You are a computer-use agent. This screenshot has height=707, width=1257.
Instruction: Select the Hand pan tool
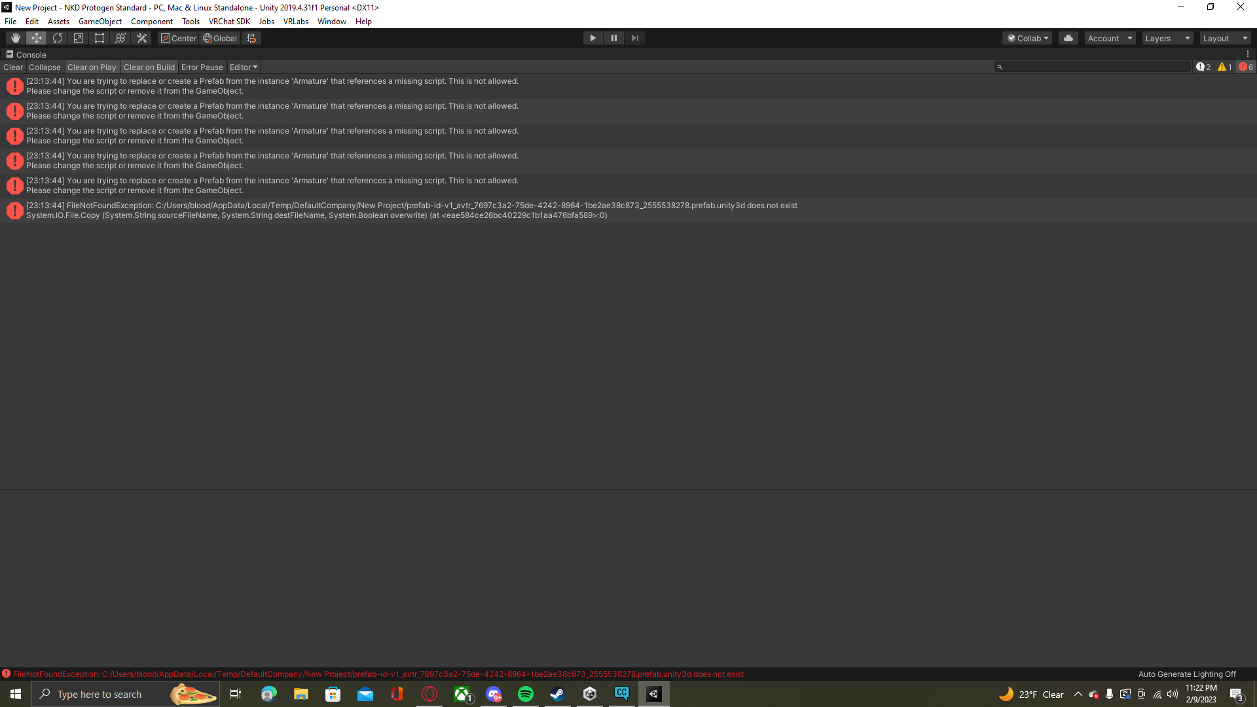point(15,38)
